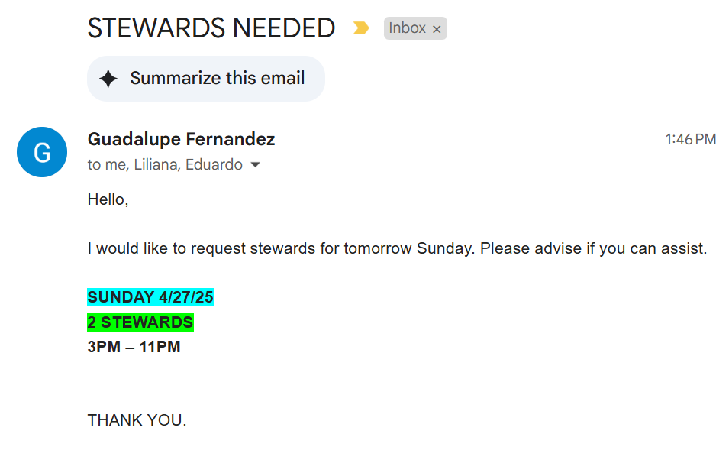Viewport: 716px width, 463px height.
Task: Click 'Please advise if you can assist' sentence
Action: point(594,249)
